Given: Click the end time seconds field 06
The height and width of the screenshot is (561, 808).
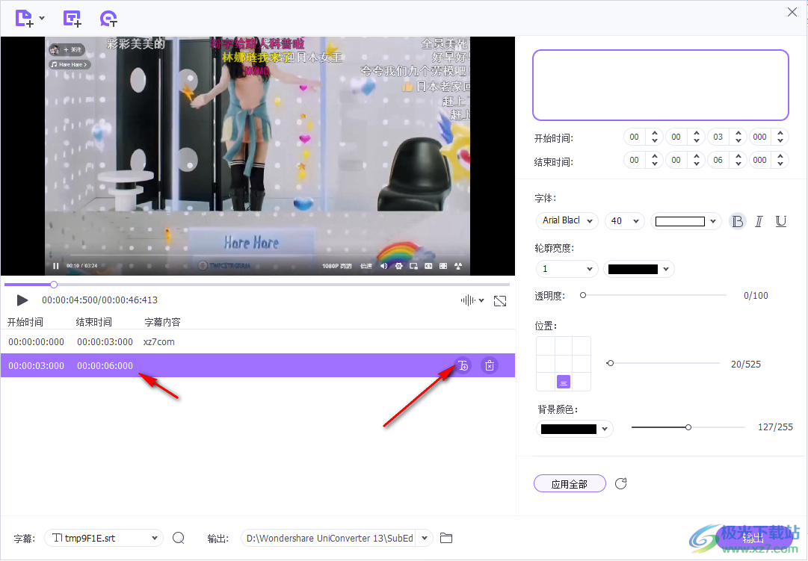Looking at the screenshot, I should tap(718, 160).
